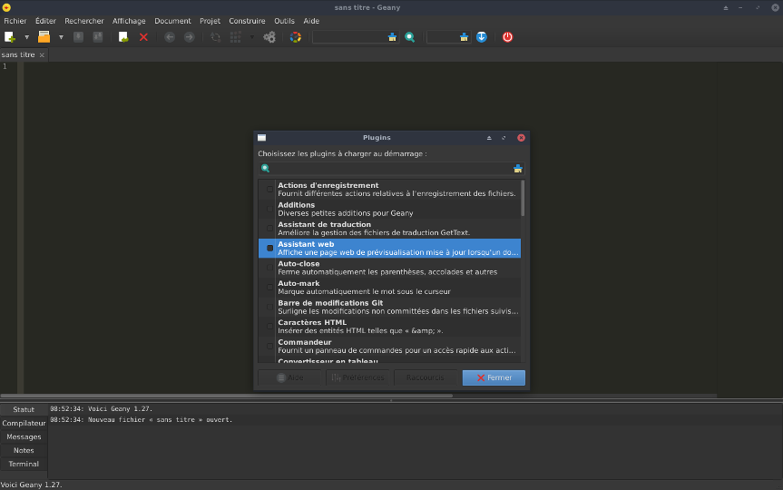Enable the Barre de modifications Git checkbox
Viewport: 783px width, 490px height.
[x=269, y=307]
